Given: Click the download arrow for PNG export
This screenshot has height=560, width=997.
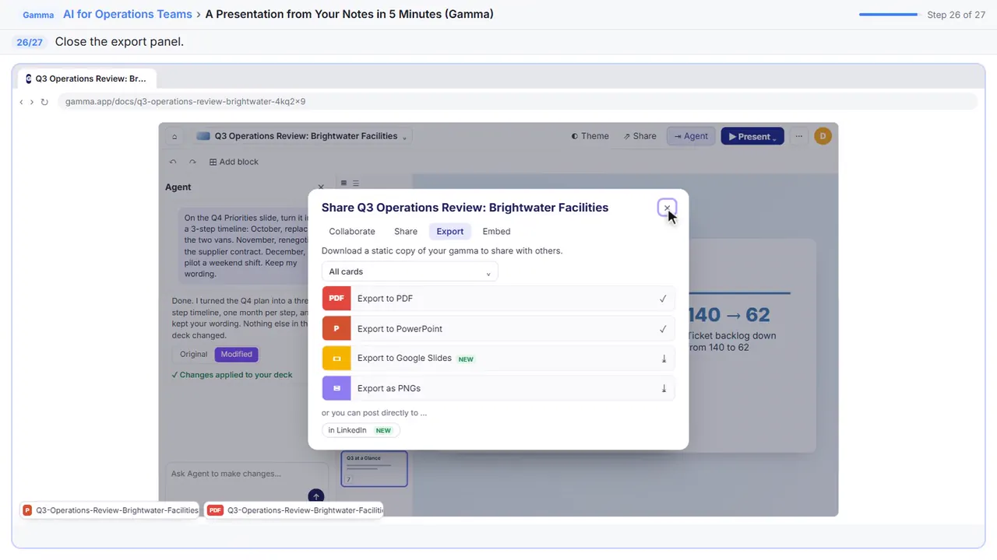Looking at the screenshot, I should (664, 388).
